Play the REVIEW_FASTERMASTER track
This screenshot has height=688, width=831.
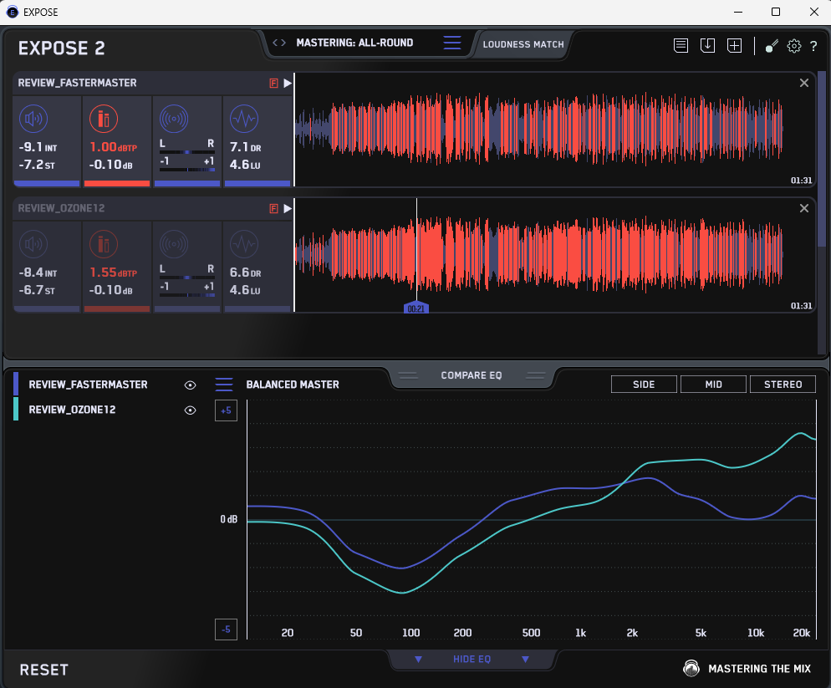tap(288, 84)
